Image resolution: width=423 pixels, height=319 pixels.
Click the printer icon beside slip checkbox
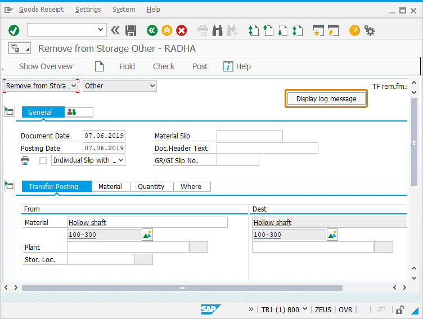25,160
